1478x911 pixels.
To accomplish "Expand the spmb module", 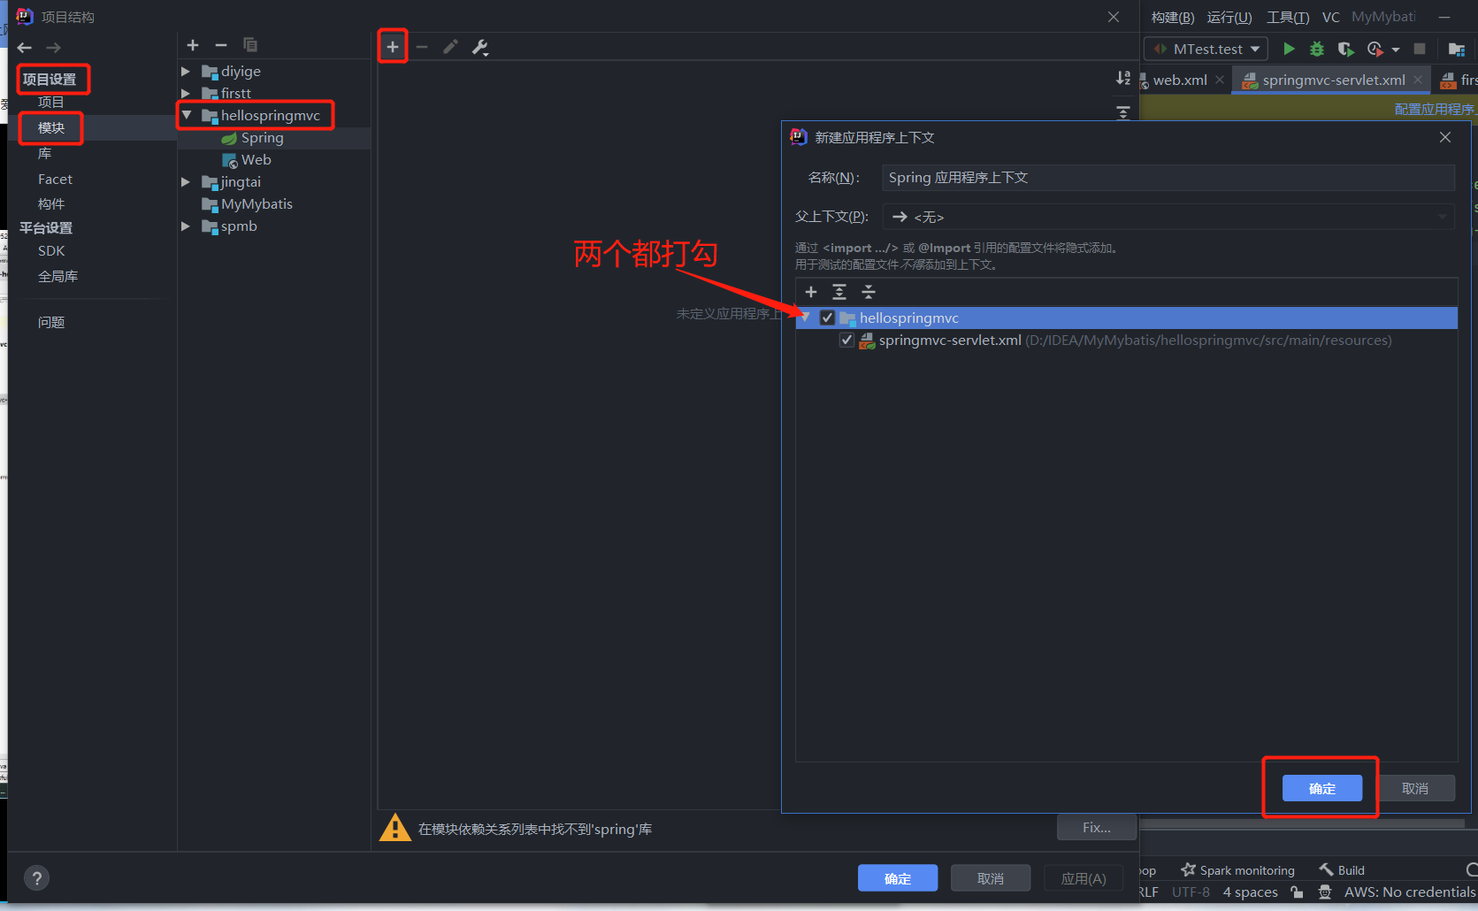I will point(186,226).
